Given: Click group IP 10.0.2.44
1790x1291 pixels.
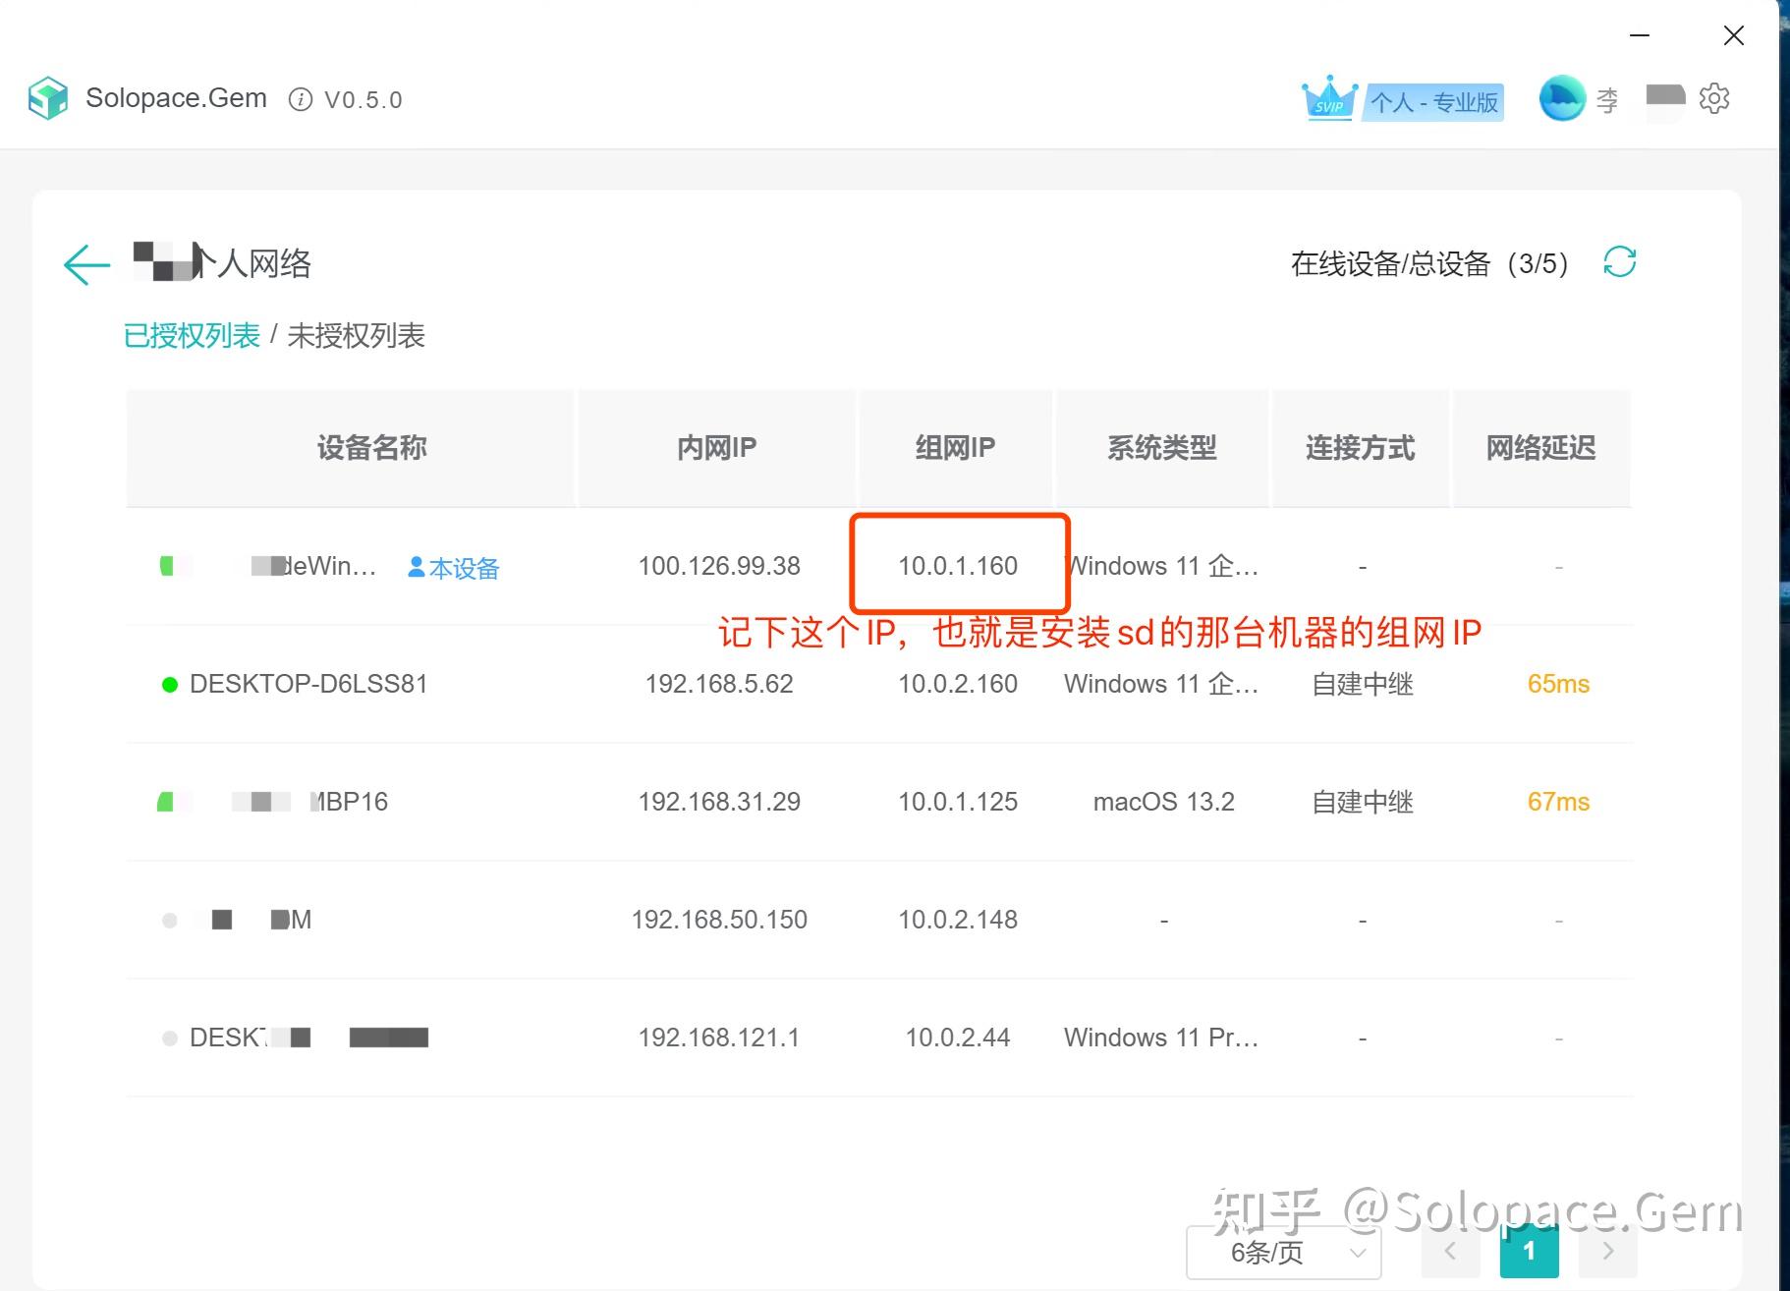Looking at the screenshot, I should tap(958, 1038).
